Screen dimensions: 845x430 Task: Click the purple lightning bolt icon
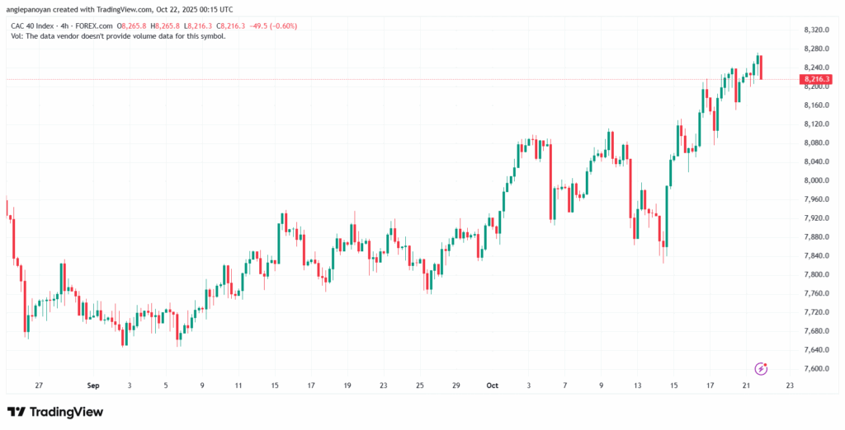coord(762,368)
